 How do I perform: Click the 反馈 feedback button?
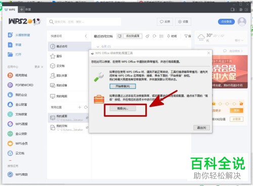[x=165, y=22]
